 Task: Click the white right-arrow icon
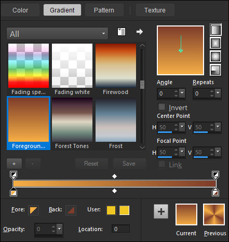pyautogui.click(x=140, y=32)
